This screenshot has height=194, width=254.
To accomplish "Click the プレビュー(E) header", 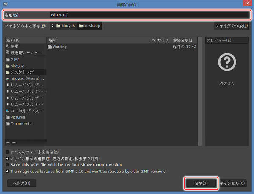I will coord(227,40).
